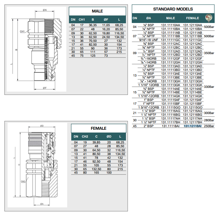Image resolution: width=217 pixels, height=217 pixels.
Task: Select the ØF column header in male table
Action: (x=106, y=20)
